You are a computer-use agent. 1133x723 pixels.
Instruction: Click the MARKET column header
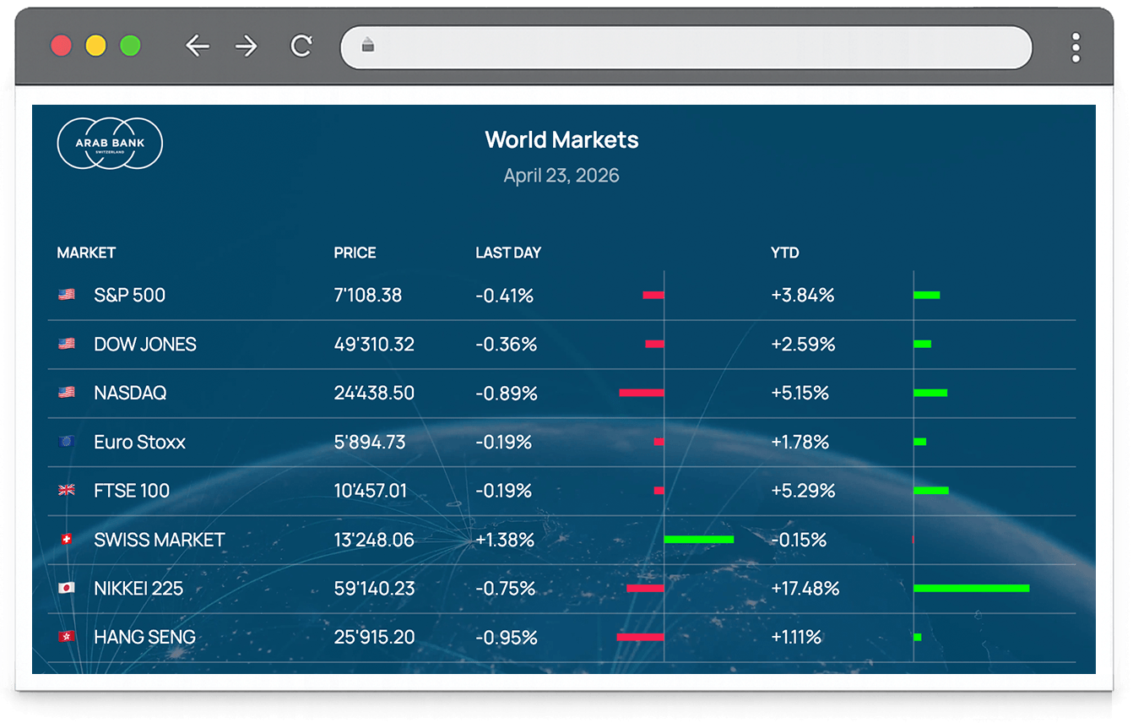(x=86, y=253)
